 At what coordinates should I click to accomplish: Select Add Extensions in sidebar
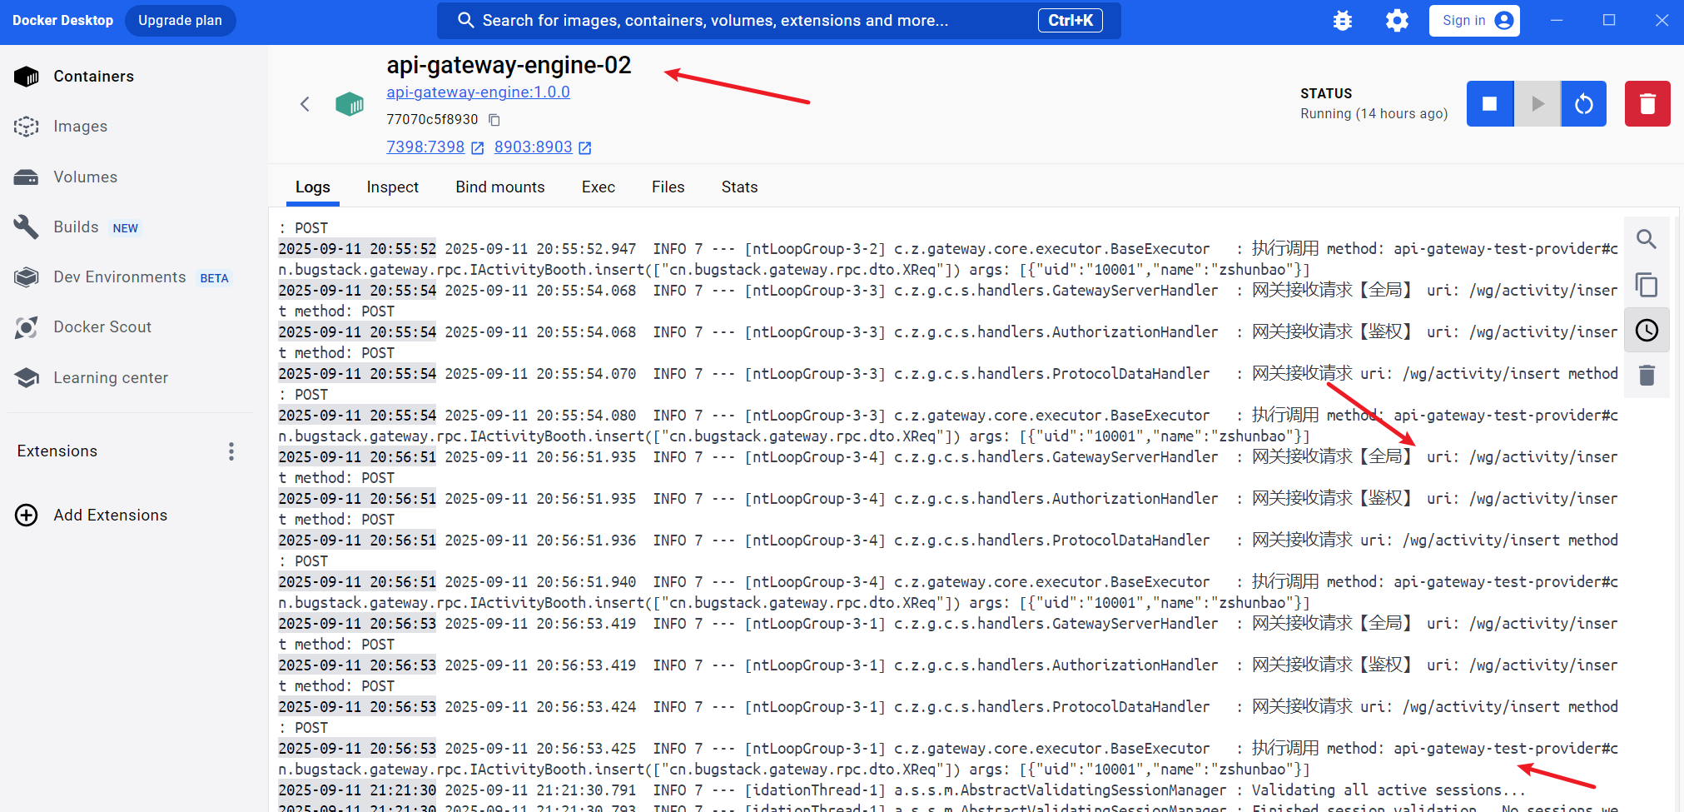110,516
